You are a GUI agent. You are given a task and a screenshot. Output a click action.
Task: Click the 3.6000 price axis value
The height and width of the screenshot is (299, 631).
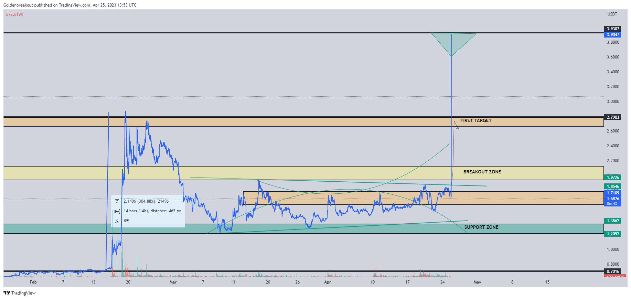pyautogui.click(x=613, y=57)
